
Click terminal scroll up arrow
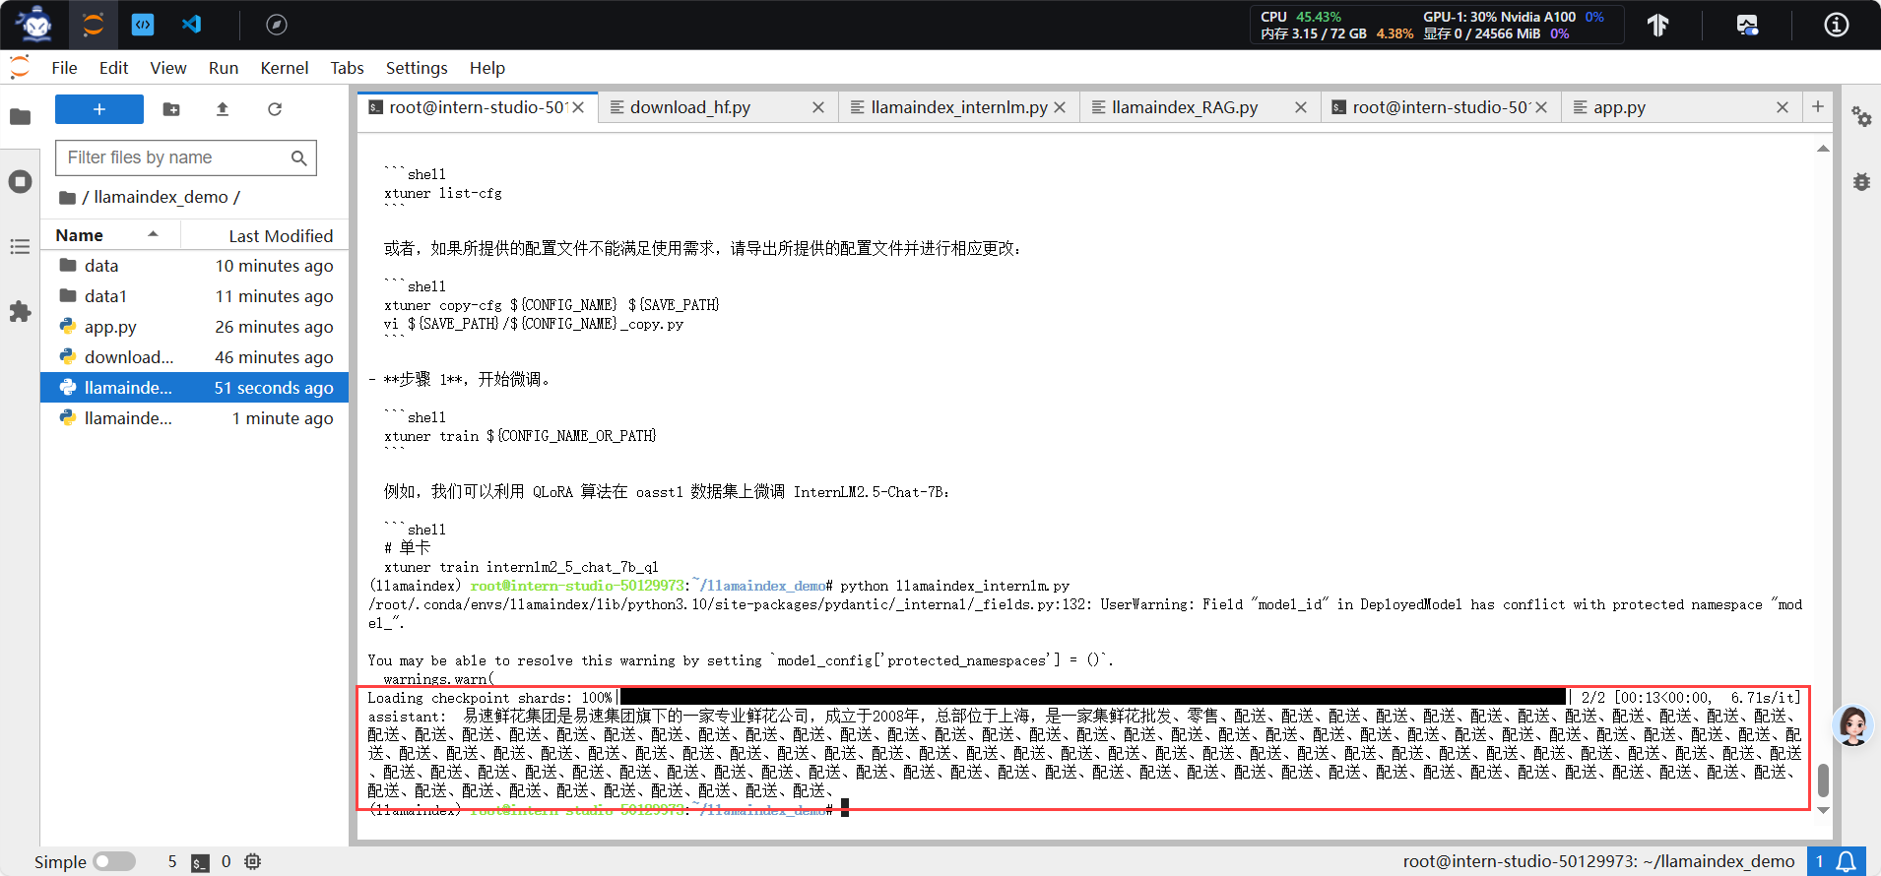point(1823,149)
